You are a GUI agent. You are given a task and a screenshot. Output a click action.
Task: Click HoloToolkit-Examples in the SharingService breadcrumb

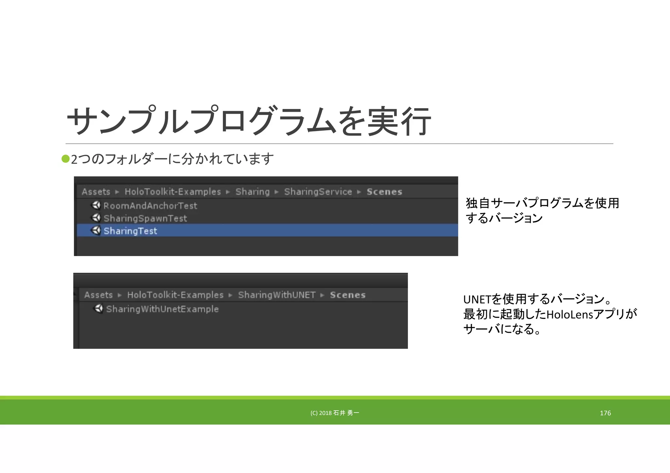173,192
